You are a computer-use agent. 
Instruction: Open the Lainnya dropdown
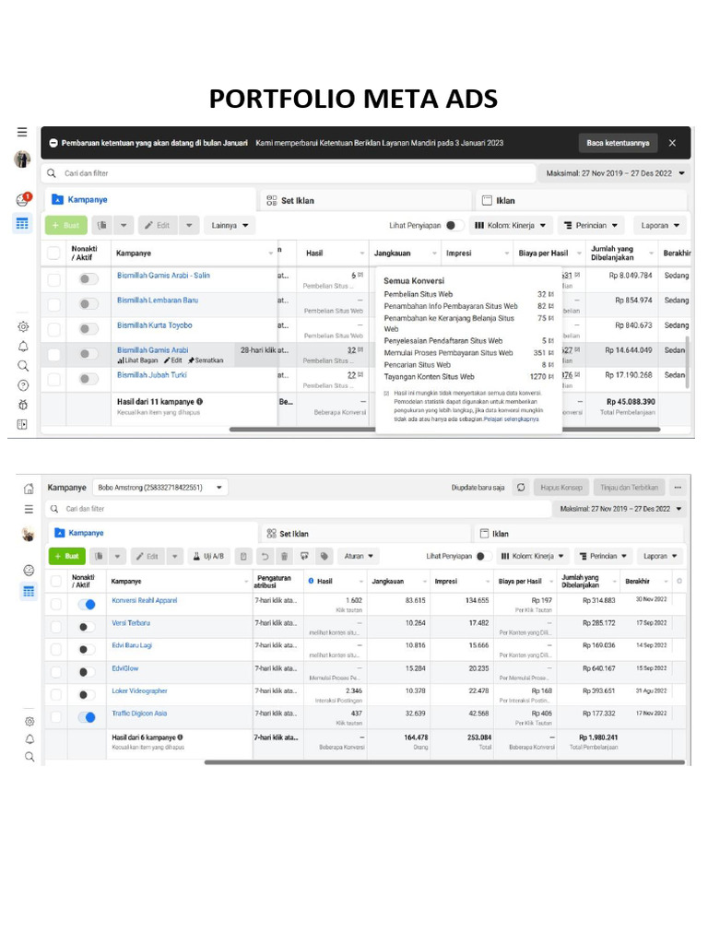(x=230, y=225)
